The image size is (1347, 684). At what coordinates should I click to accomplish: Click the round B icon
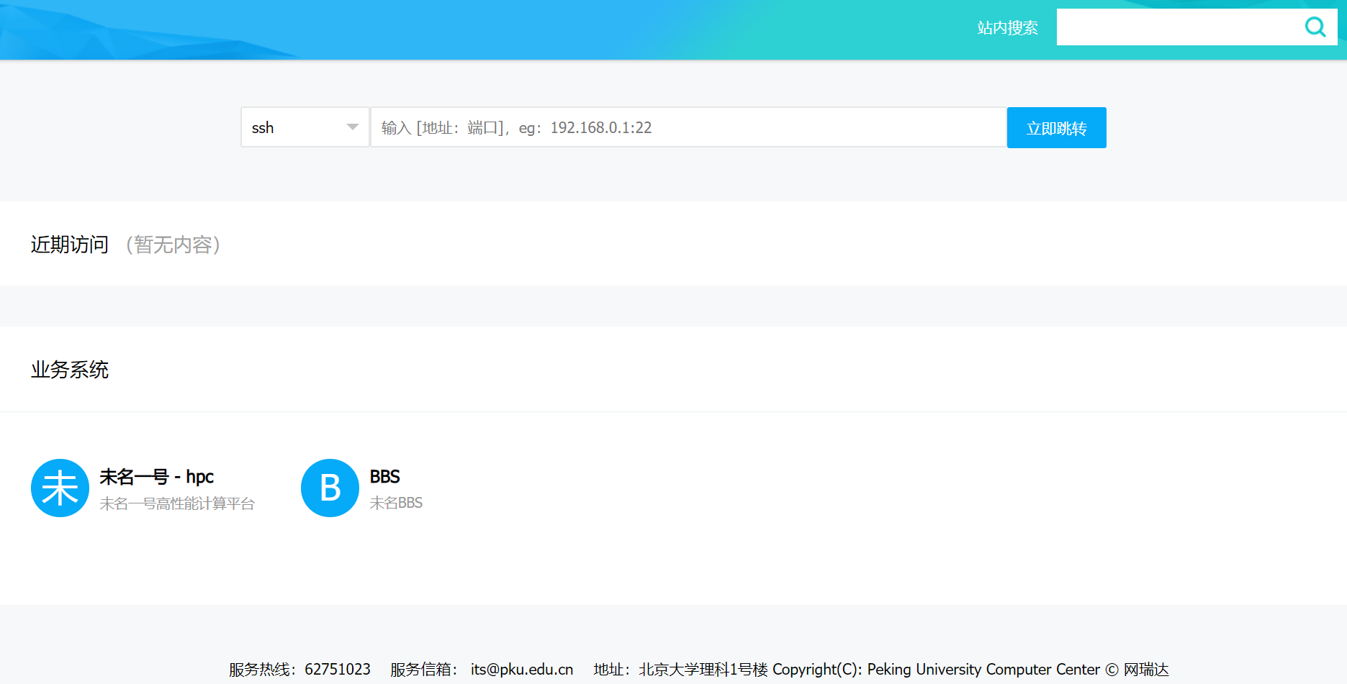point(330,488)
